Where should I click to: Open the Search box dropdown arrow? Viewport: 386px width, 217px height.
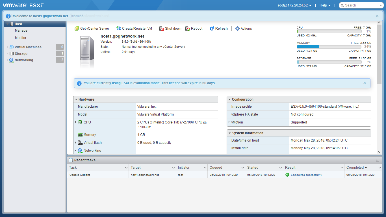click(x=381, y=5)
